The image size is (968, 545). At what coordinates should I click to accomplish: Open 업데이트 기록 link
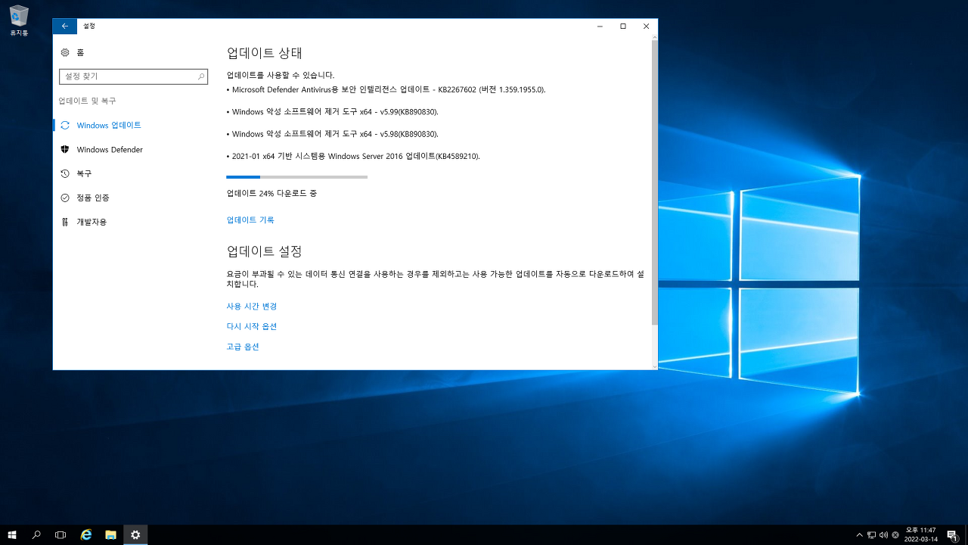[250, 220]
